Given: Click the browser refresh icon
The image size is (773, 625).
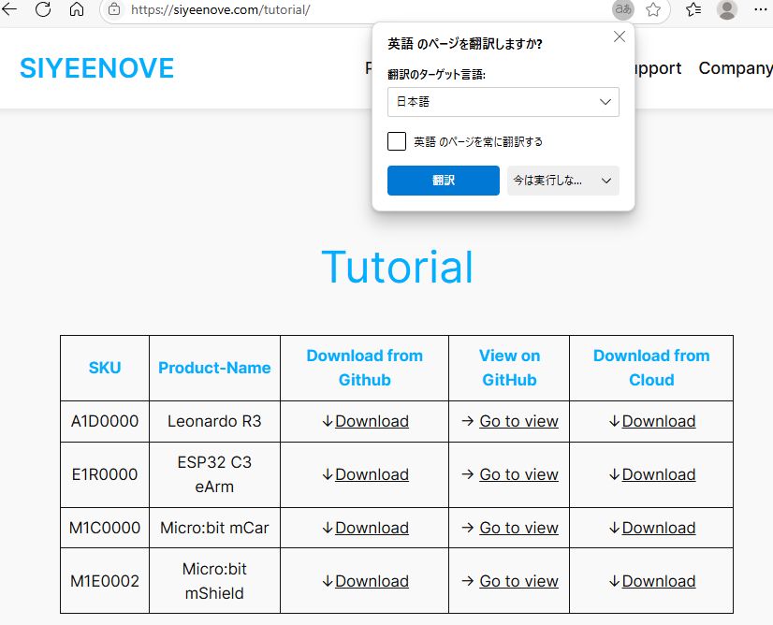Looking at the screenshot, I should pyautogui.click(x=43, y=9).
